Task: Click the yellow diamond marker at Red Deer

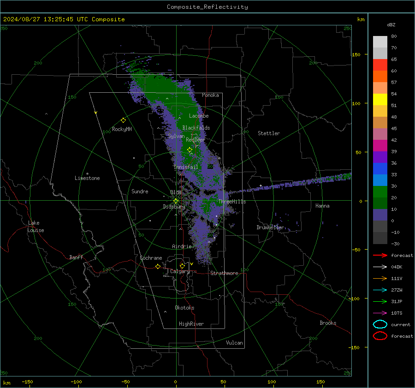Action: coord(190,150)
